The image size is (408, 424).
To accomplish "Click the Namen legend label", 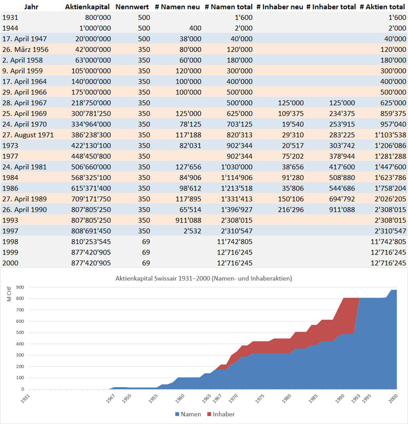I will [x=191, y=414].
